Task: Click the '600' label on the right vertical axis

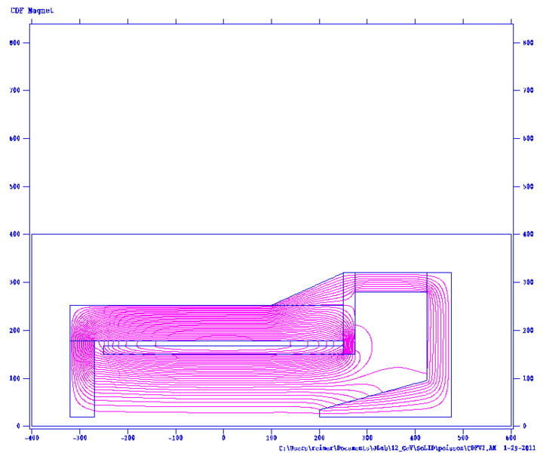Action: click(x=528, y=138)
